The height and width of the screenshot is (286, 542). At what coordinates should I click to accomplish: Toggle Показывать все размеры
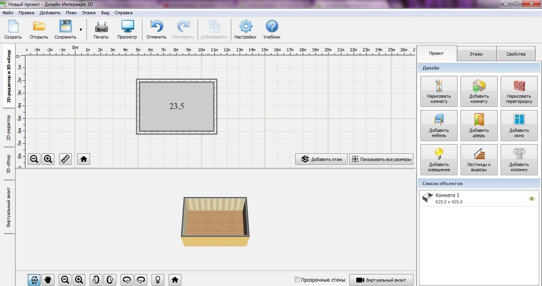tap(381, 159)
